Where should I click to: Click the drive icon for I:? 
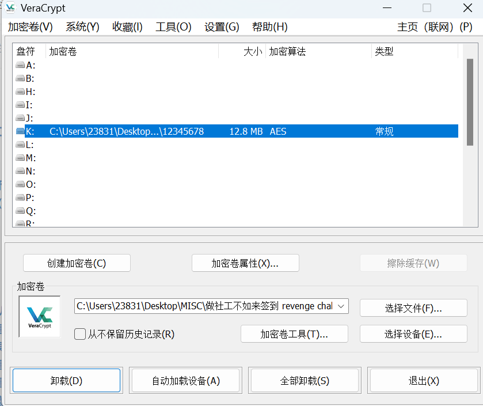[20, 105]
